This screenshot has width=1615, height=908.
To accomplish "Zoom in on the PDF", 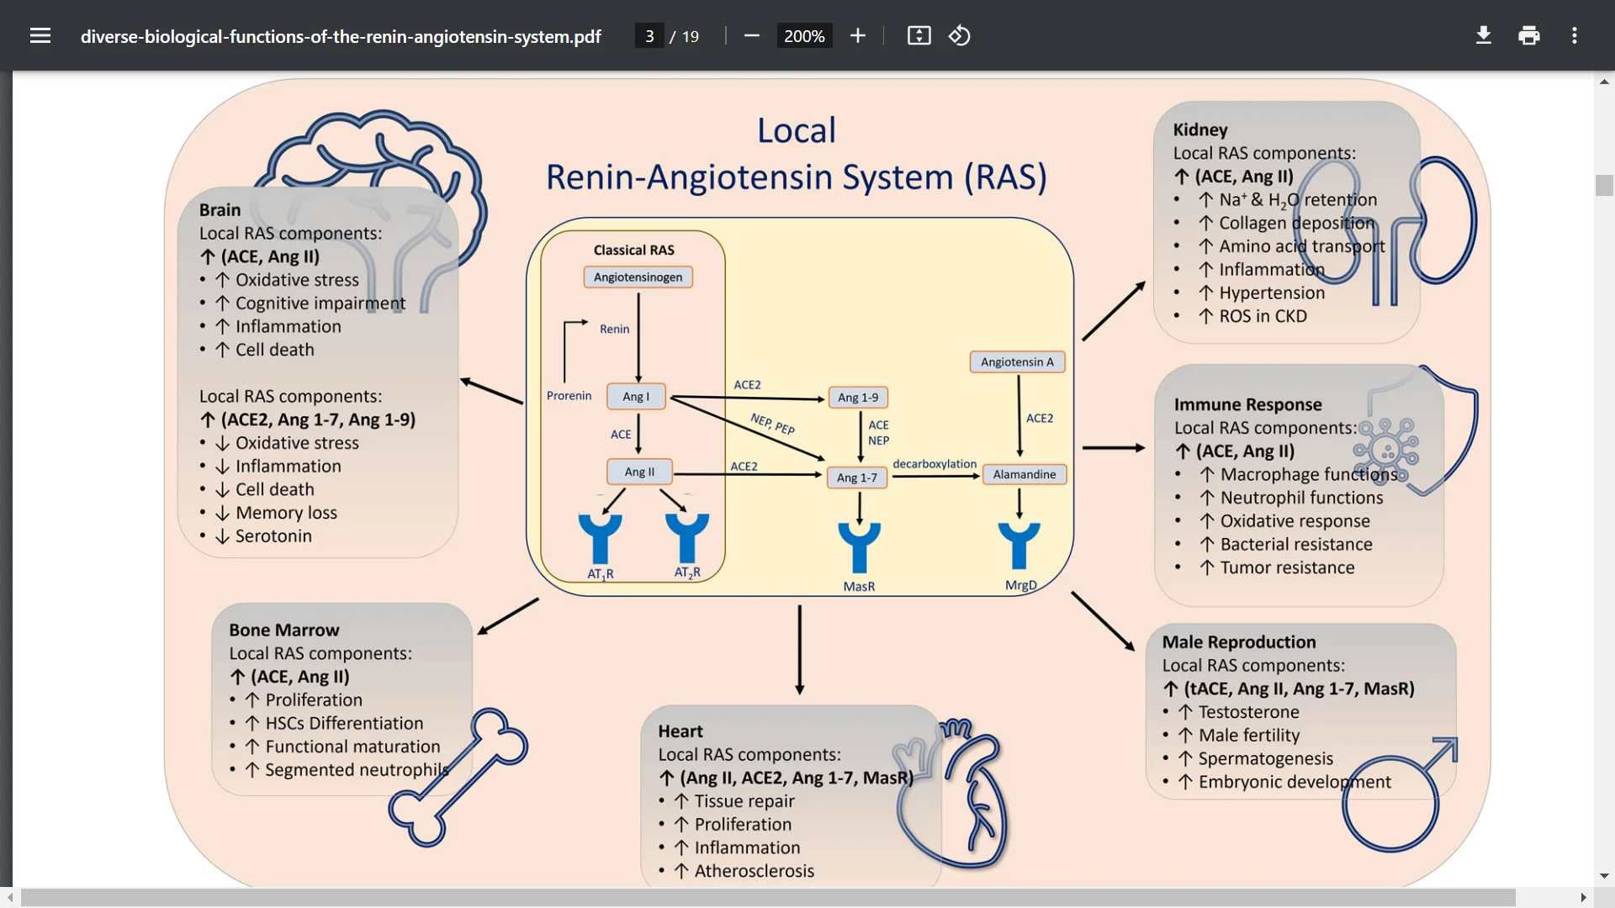I will coord(858,35).
